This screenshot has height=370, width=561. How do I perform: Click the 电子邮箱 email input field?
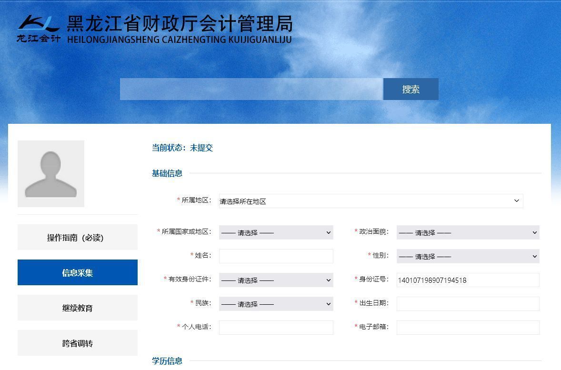(x=468, y=328)
